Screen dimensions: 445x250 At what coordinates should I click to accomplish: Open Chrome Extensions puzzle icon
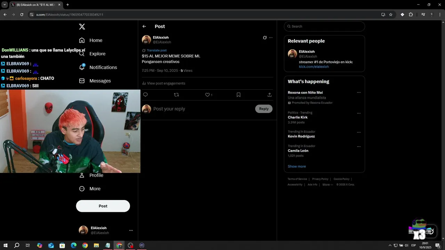point(411,15)
